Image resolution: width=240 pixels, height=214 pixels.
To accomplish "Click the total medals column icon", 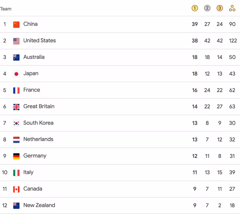I will tap(232, 8).
